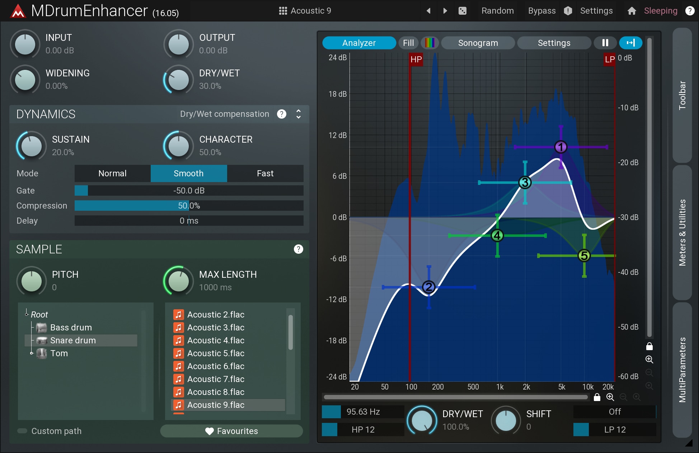Open the Toolbar side panel tab
Screen dimensions: 699x453
[x=682, y=95]
